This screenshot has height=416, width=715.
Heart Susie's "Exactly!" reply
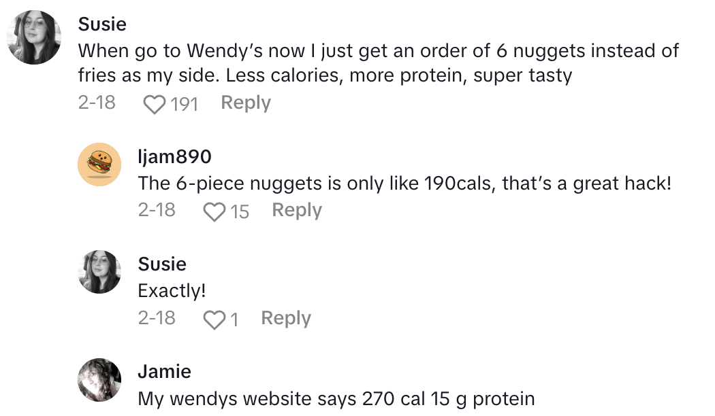214,319
